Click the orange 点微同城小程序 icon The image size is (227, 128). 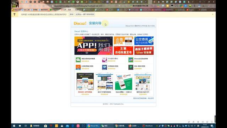pyautogui.click(x=78, y=67)
